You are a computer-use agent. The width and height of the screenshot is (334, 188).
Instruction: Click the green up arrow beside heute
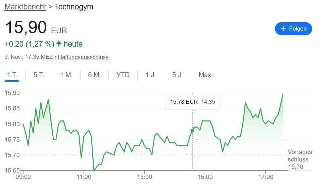[59, 44]
